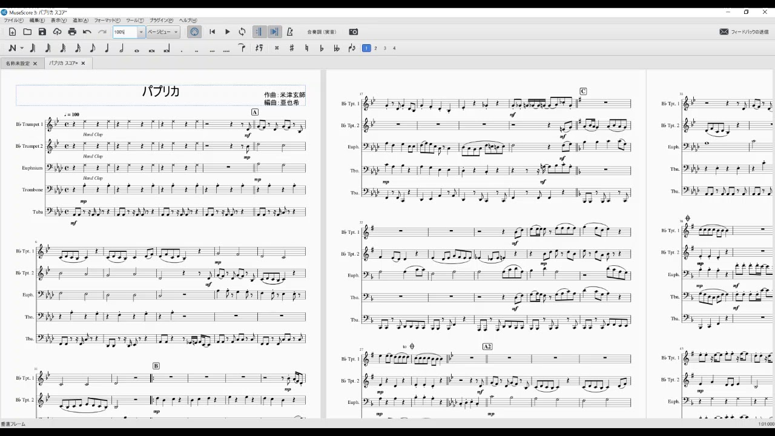Redo the last action
Screen dimensions: 775x436
point(102,32)
